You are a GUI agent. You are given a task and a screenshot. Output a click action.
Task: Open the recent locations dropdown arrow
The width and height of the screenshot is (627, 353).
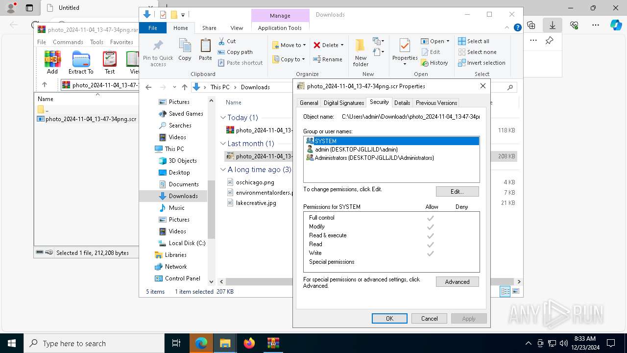174,87
